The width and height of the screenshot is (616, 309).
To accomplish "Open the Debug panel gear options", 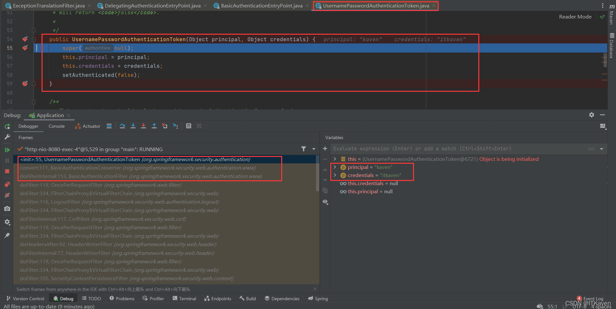I will click(x=592, y=115).
